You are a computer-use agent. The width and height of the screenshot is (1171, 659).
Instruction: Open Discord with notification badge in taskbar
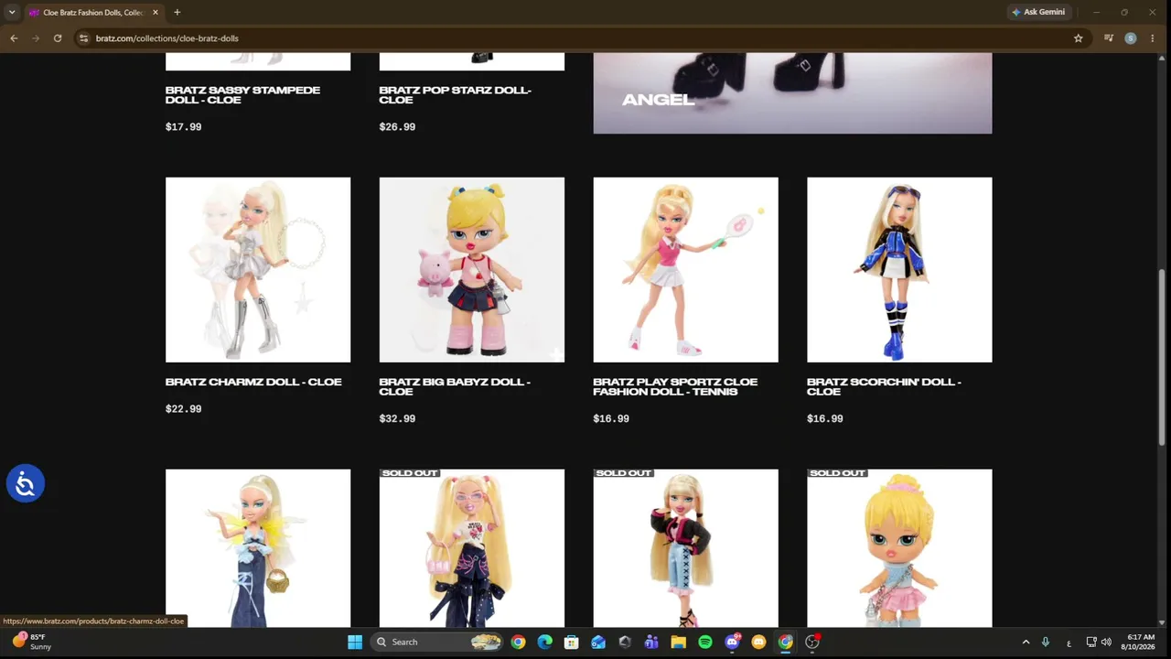click(x=732, y=642)
